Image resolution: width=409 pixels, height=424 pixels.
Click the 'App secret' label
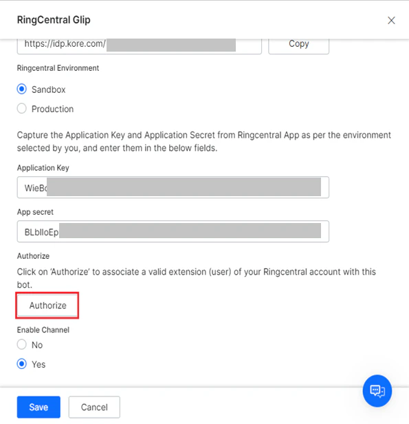tap(35, 212)
